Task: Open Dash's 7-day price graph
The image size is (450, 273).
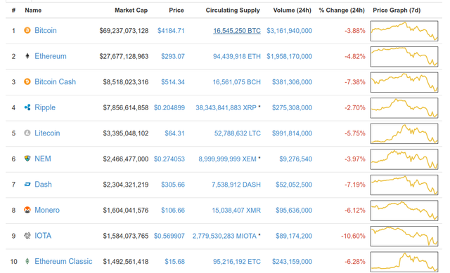Action: tap(404, 185)
